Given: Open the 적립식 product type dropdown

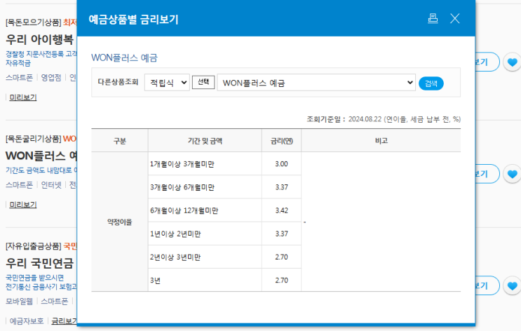Looking at the screenshot, I should pos(167,83).
